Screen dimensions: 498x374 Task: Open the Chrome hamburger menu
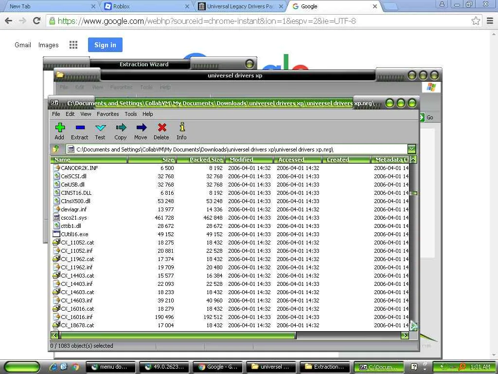point(490,21)
